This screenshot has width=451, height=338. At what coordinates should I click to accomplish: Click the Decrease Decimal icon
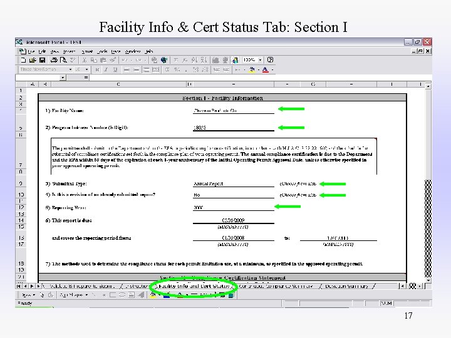205,69
